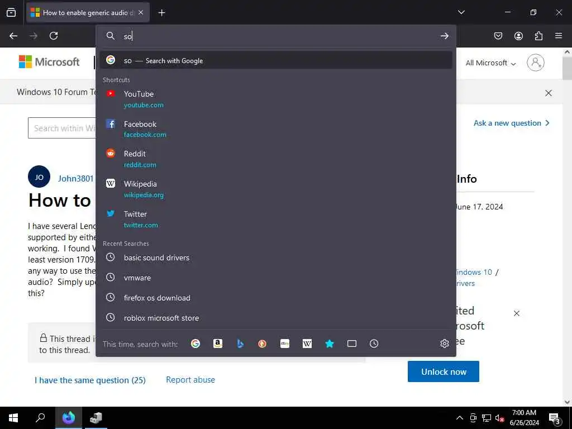Screen dimensions: 572x429
Task: Open the Twitter shortcut
Action: tap(276, 219)
